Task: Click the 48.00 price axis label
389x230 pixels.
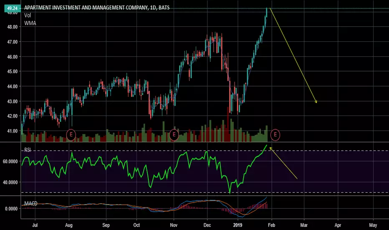Action: coord(13,27)
